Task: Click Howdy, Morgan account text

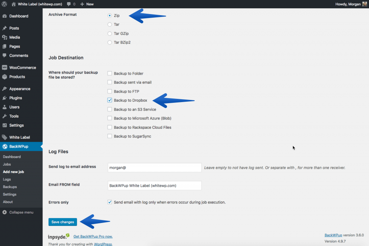Action: (348, 4)
